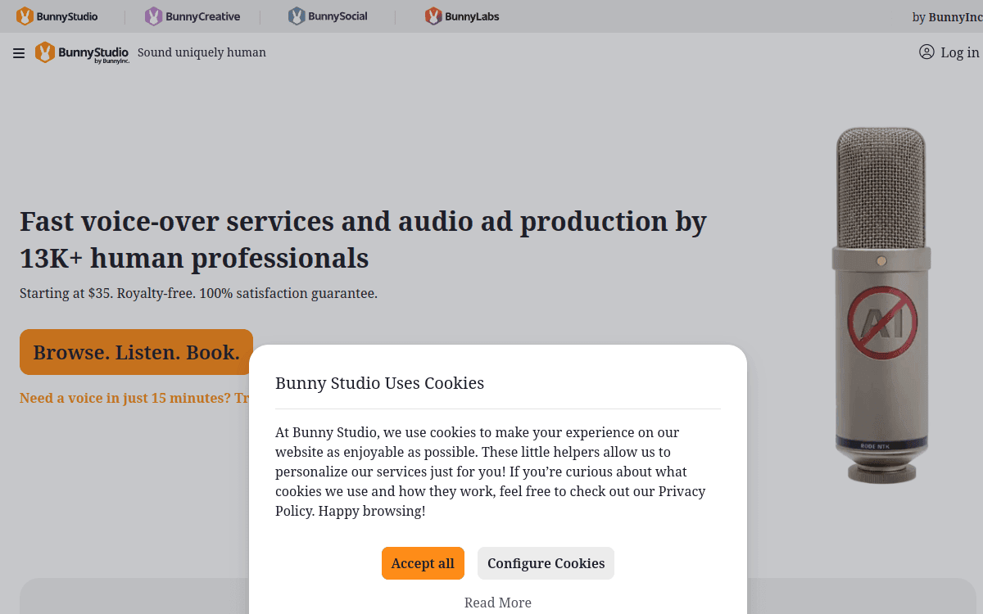Select the purple BunnyCreative logo icon
Viewport: 983px width, 614px height.
(x=152, y=16)
